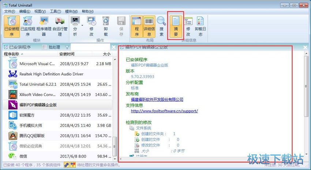The width and height of the screenshot is (311, 170).
Task: Toggle the 搜索 search pane button
Action: [161, 27]
